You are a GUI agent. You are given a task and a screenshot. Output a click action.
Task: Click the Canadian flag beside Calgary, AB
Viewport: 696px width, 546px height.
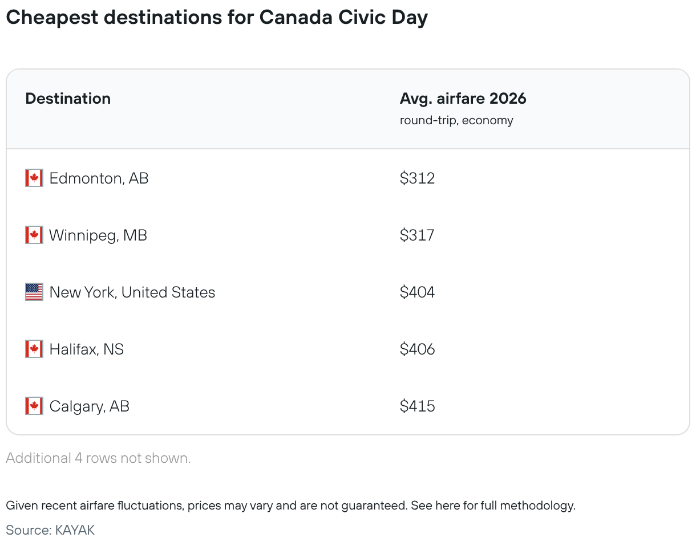point(34,406)
